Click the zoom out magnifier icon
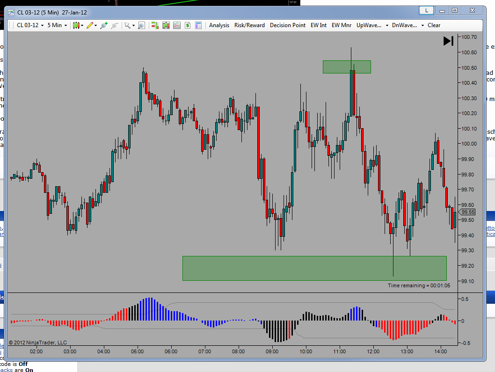Image resolution: width=495 pixels, height=372 pixels. coord(114,25)
